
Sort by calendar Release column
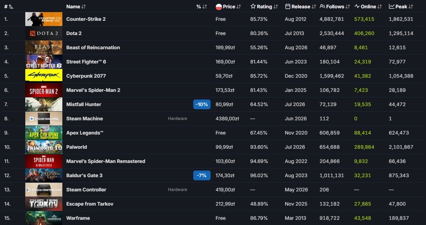coord(301,7)
